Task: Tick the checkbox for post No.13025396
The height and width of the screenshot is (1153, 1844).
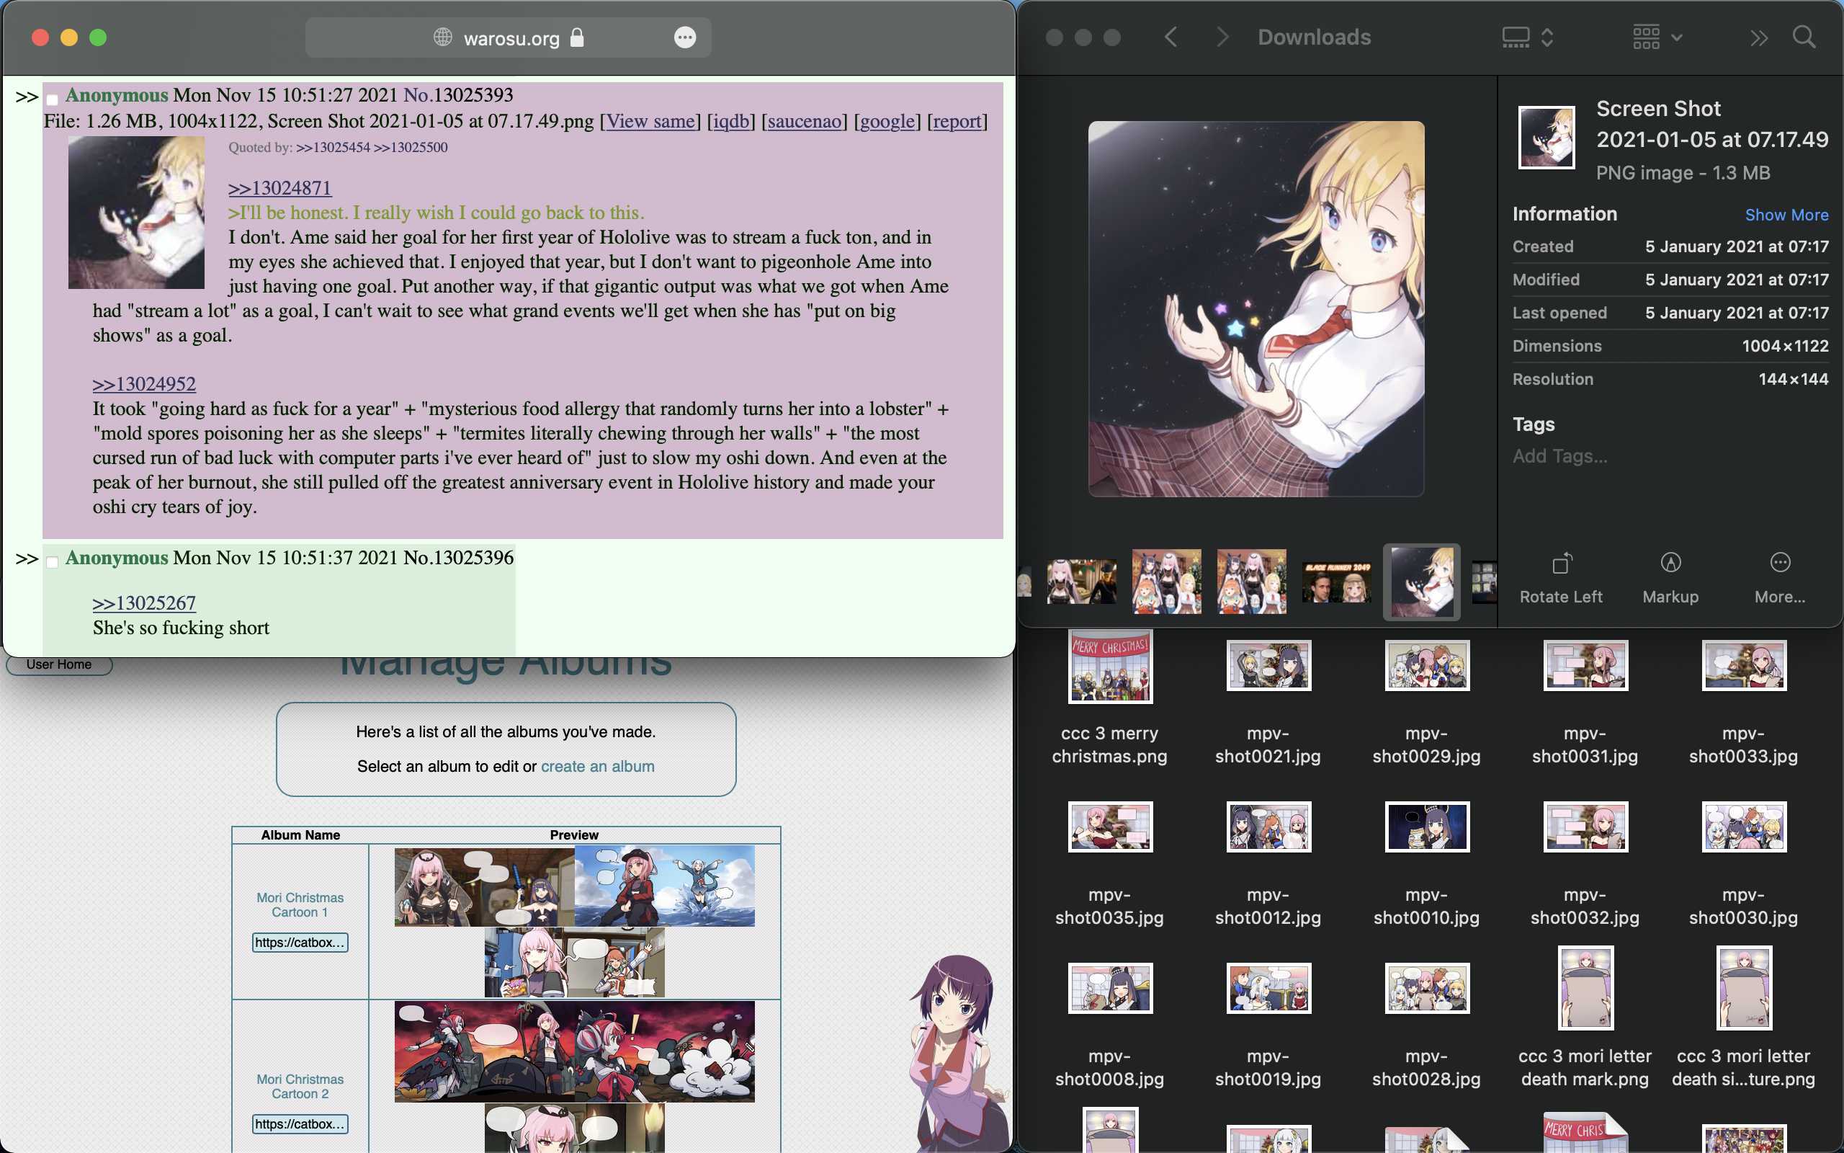Action: tap(53, 562)
